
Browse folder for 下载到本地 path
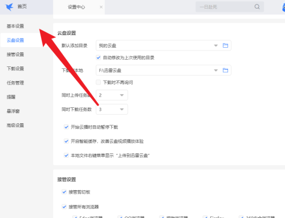pyautogui.click(x=225, y=70)
